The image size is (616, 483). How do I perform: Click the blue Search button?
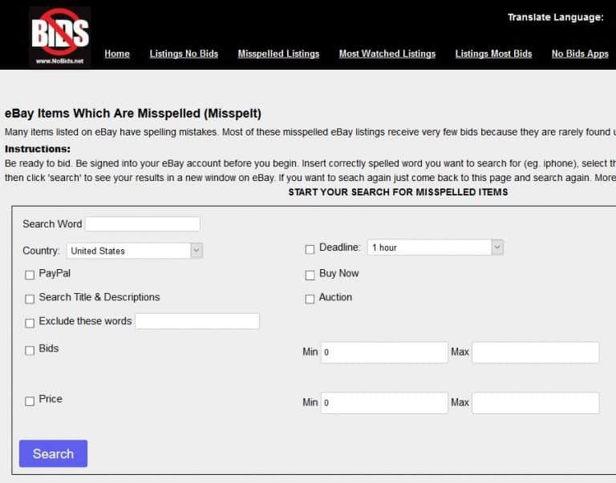(54, 453)
